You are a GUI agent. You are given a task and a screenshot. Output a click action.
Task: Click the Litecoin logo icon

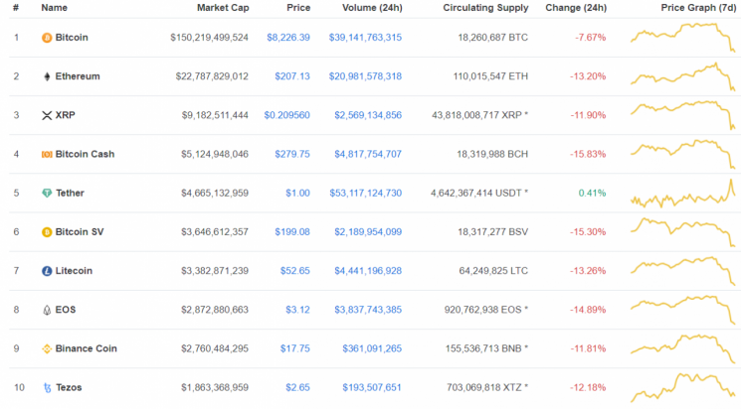point(47,271)
